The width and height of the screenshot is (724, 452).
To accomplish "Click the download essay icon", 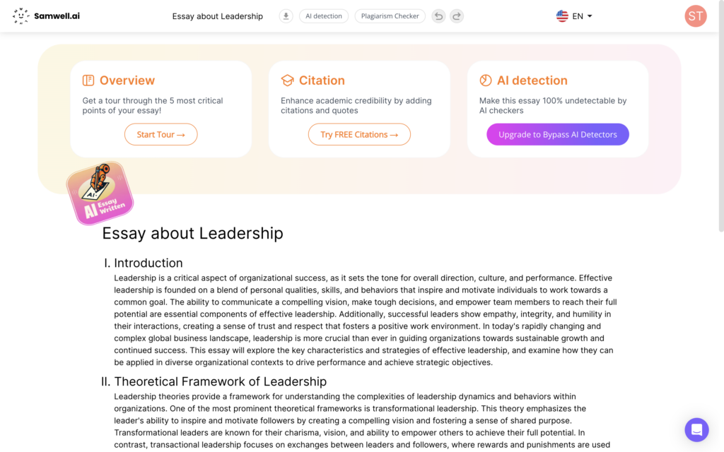I will coord(286,16).
